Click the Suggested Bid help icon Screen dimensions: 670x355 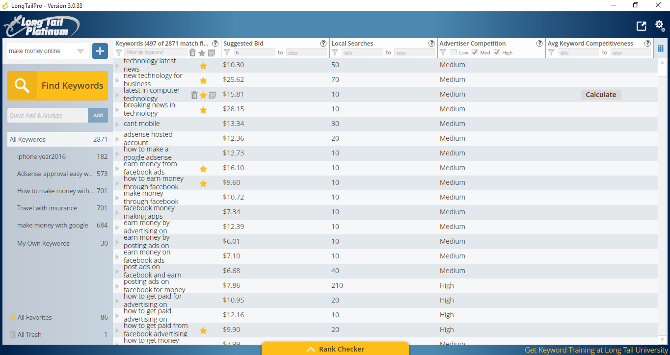coord(323,44)
